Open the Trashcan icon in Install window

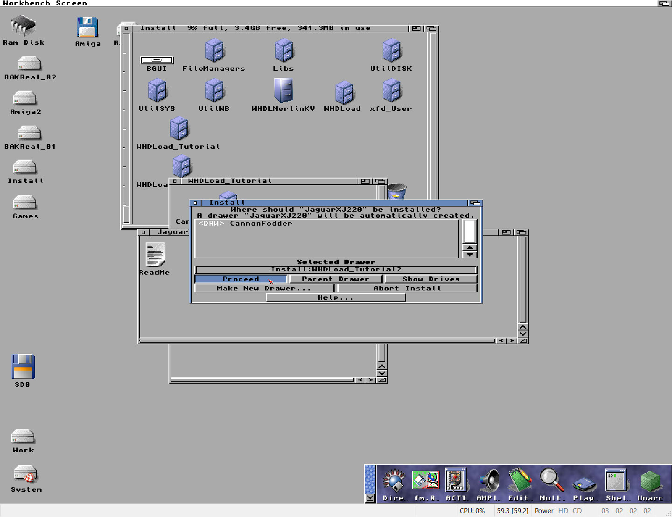[397, 191]
